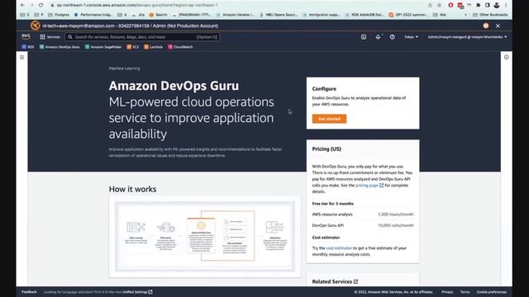This screenshot has height=297, width=529.
Task: Open the Other Bookmarks folder
Action: [490, 15]
